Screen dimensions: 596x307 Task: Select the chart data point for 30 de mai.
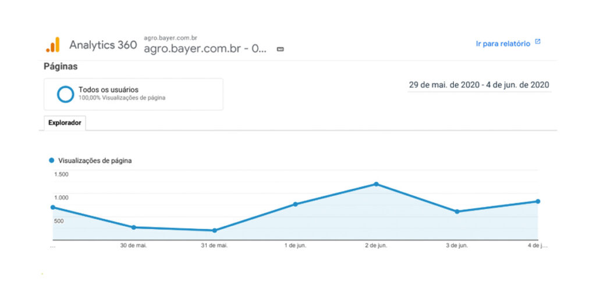[134, 227]
